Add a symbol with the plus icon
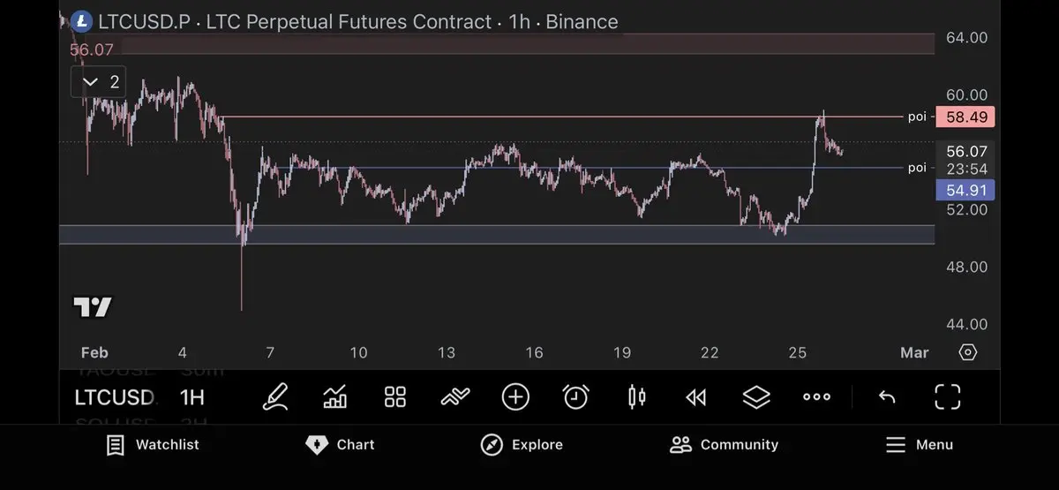This screenshot has width=1059, height=490. [x=515, y=397]
